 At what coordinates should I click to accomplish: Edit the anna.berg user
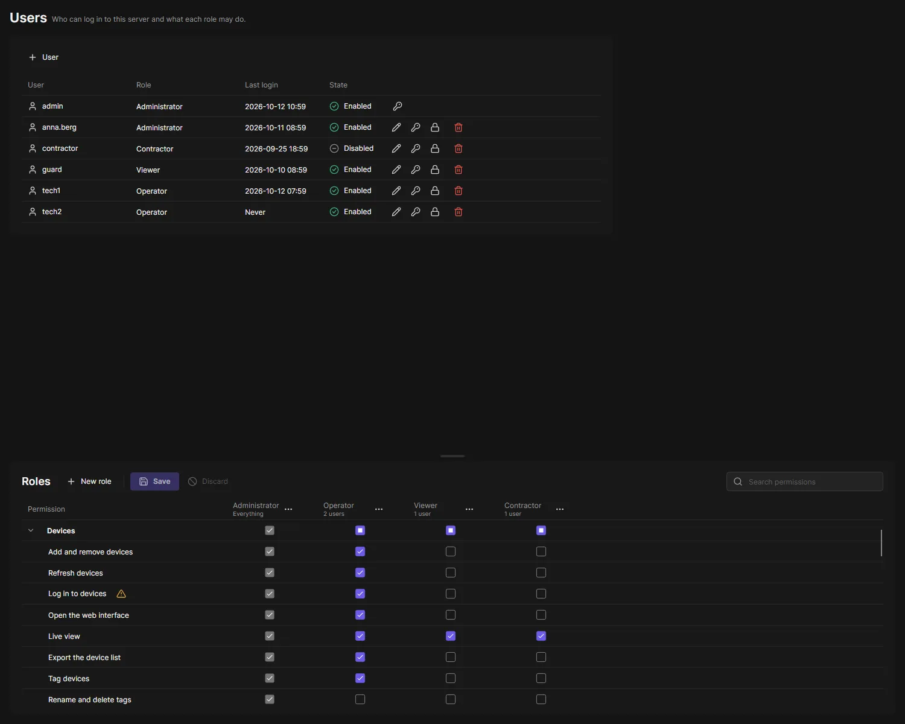[x=396, y=127]
